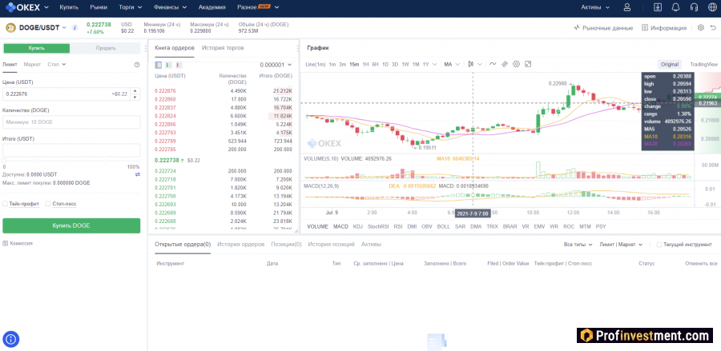Click the blue help circle icon

[11, 339]
